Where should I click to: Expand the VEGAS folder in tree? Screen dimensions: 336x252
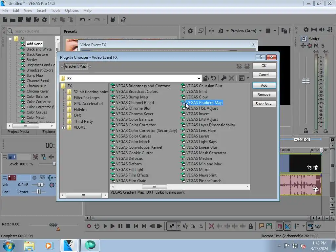click(63, 128)
